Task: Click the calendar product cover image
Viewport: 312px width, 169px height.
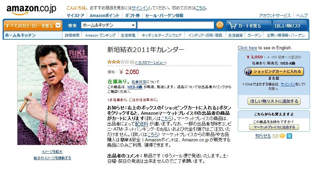Action: tap(53, 95)
